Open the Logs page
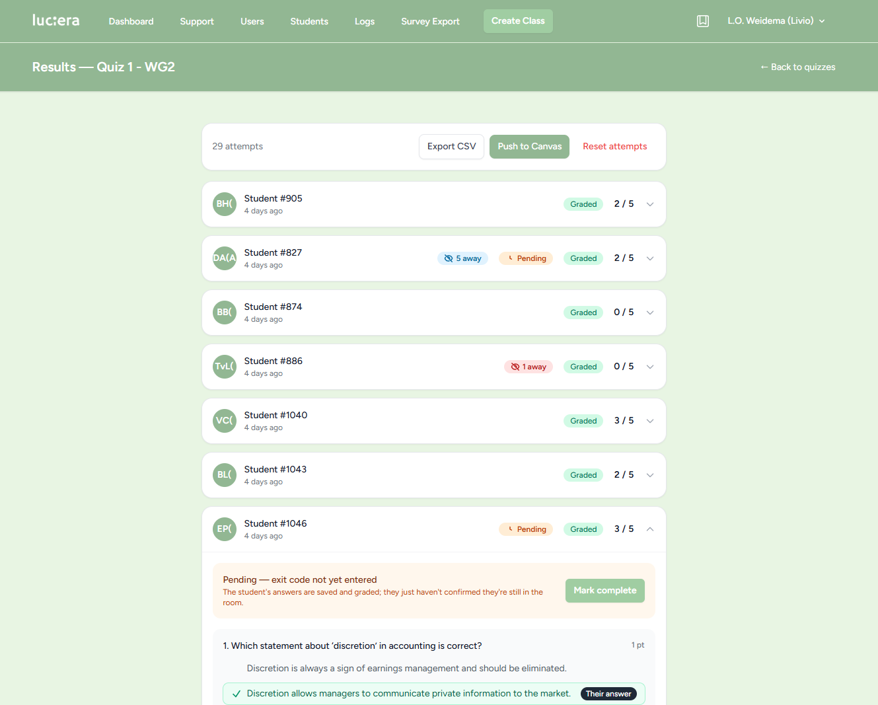 click(365, 21)
